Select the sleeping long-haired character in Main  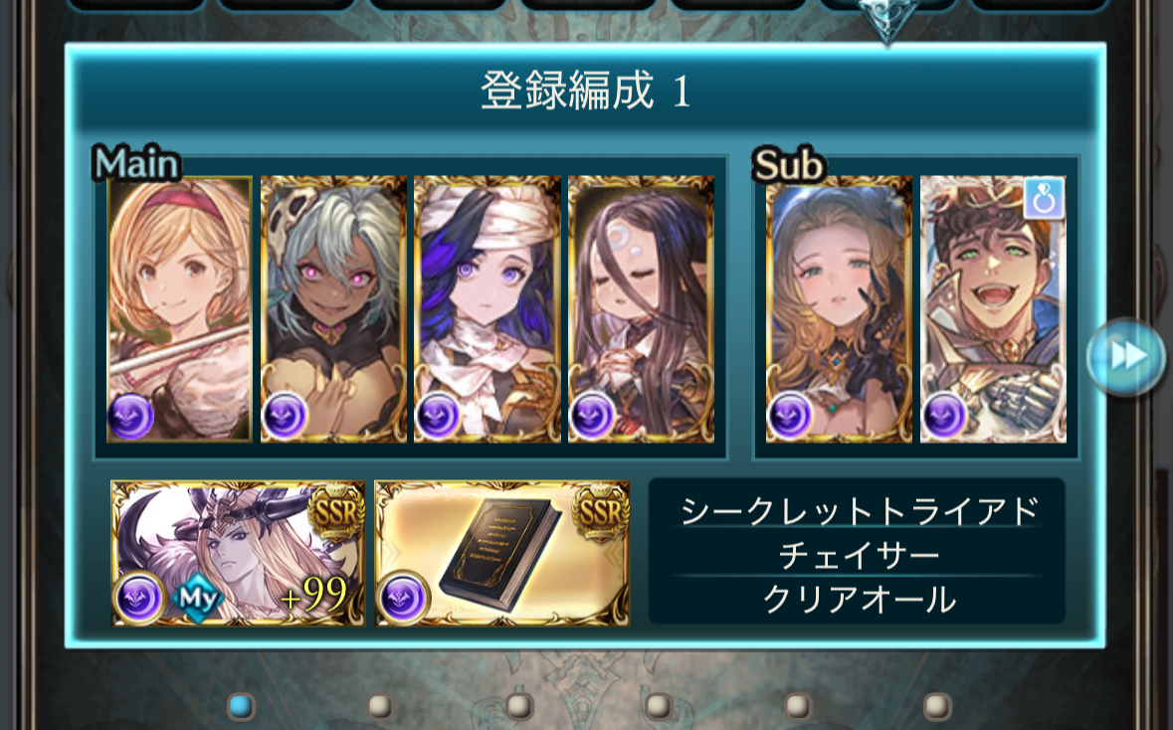coord(642,309)
